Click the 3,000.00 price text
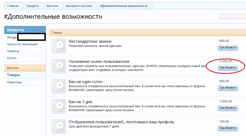The width and height of the screenshot is (246, 136). point(225,61)
